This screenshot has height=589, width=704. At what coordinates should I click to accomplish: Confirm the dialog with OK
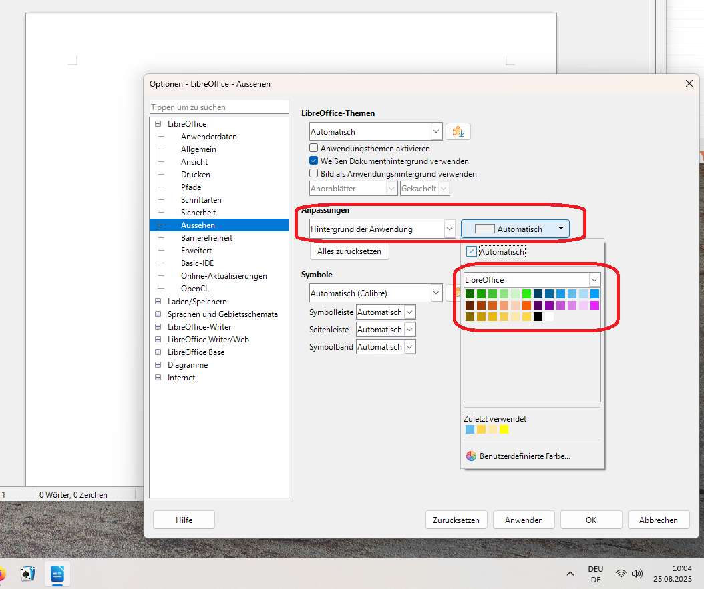click(591, 520)
